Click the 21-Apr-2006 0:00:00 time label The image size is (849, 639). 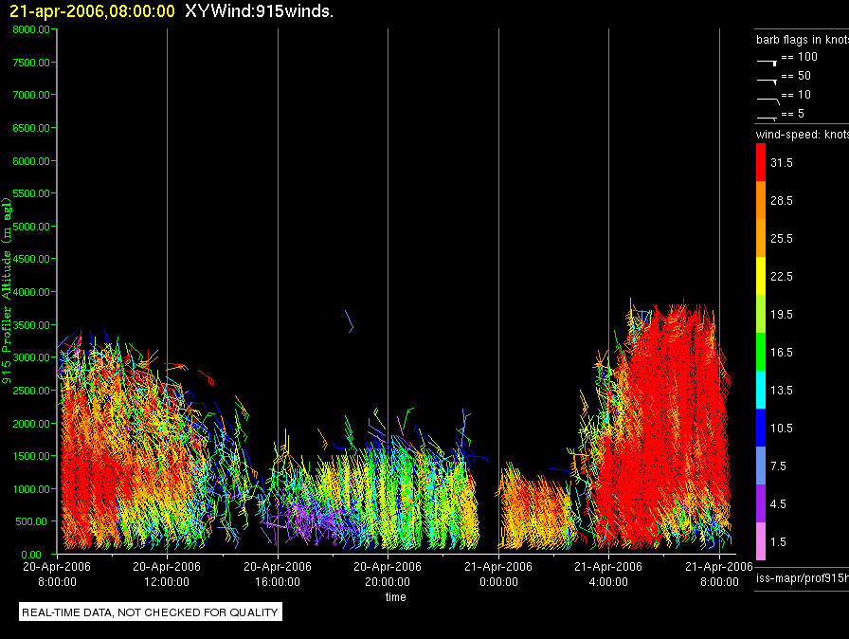pyautogui.click(x=498, y=574)
